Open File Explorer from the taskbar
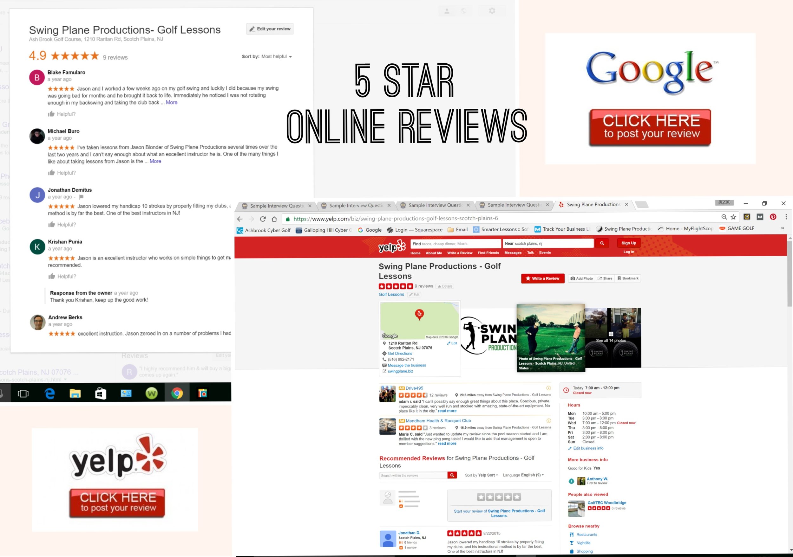Screen dimensions: 793x557 [75, 393]
